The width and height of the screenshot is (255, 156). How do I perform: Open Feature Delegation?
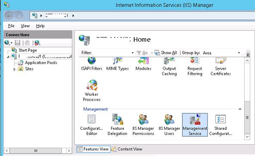pos(117,125)
